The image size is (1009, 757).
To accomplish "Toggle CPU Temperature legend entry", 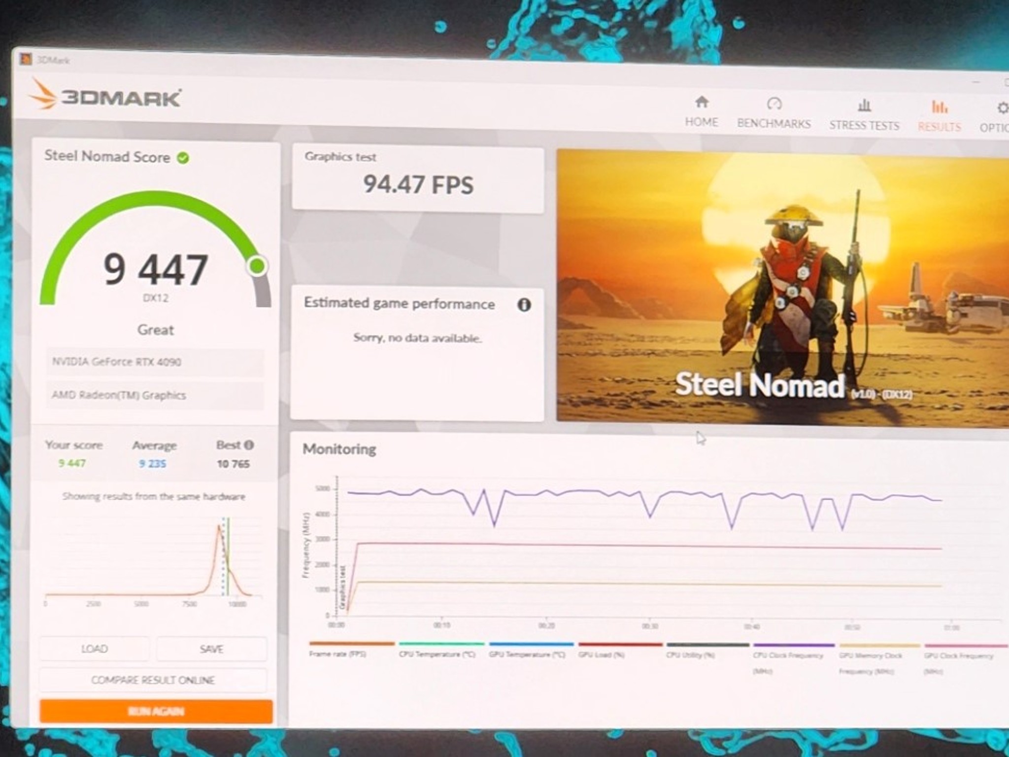I will pos(441,650).
